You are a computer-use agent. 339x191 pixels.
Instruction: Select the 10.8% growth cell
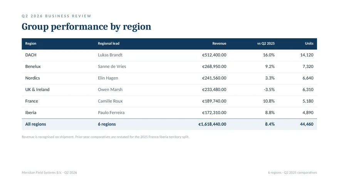pyautogui.click(x=269, y=101)
